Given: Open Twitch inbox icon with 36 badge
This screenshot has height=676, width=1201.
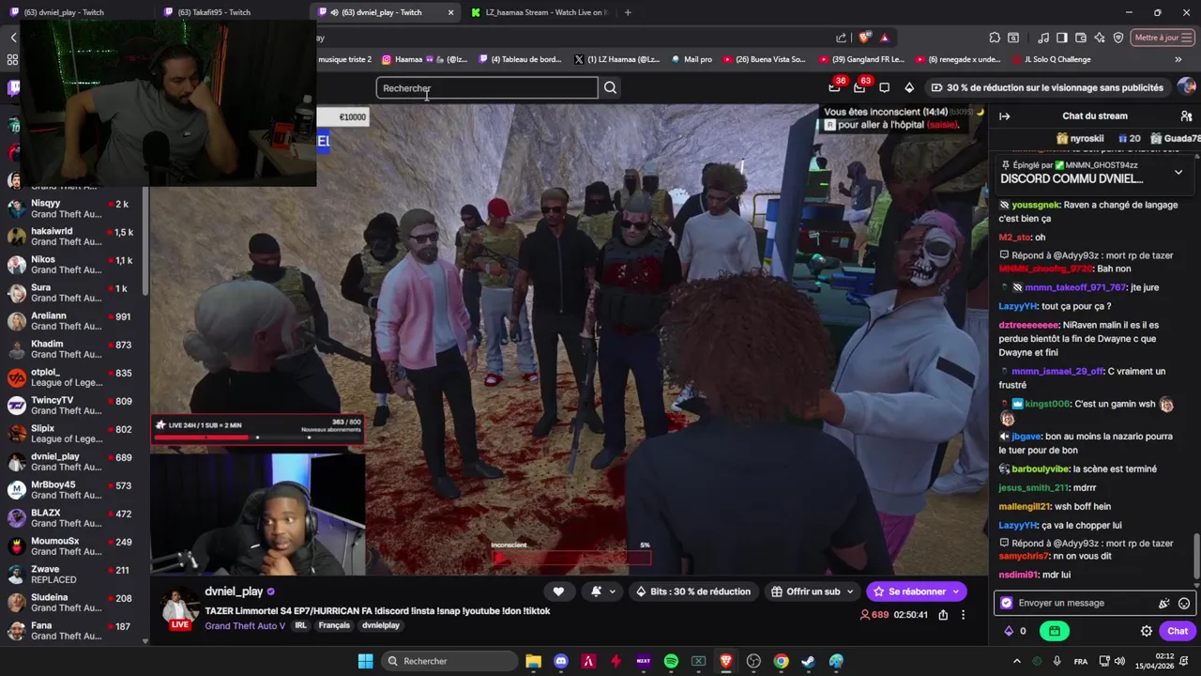Looking at the screenshot, I should point(834,87).
